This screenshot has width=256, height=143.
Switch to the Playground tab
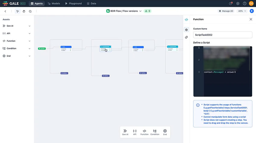[73, 4]
